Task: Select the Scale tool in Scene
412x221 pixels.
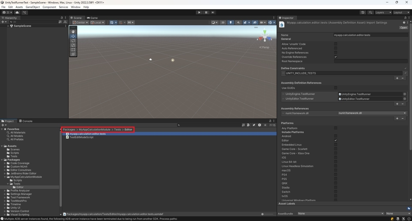Action: [73, 45]
